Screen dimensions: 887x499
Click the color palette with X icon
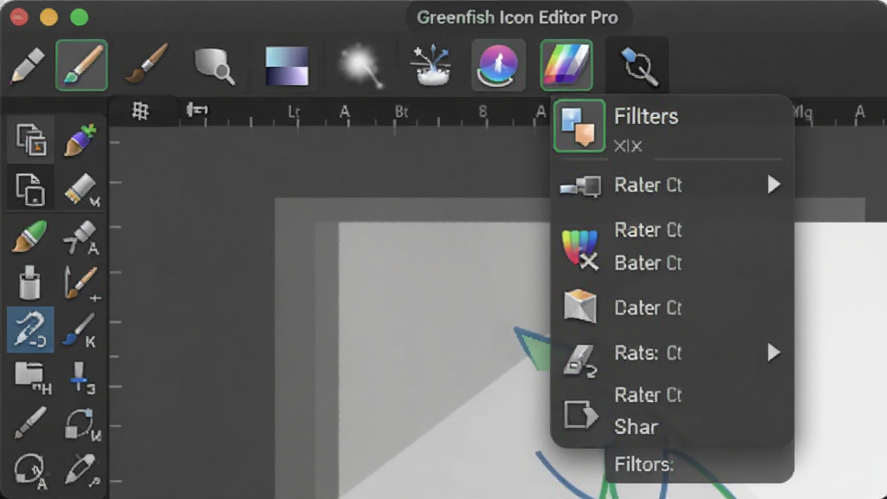click(x=579, y=249)
